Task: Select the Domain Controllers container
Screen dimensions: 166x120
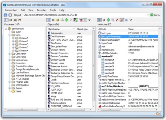Action: pyautogui.click(x=24, y=66)
